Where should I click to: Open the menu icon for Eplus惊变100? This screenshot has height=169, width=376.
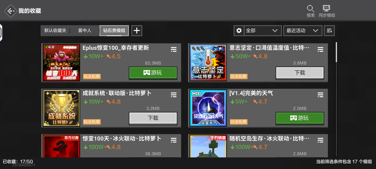coord(174,49)
